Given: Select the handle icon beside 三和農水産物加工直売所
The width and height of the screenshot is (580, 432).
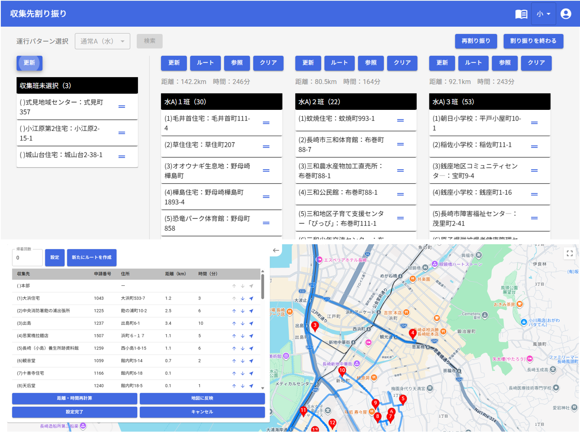Looking at the screenshot, I should pos(401,171).
